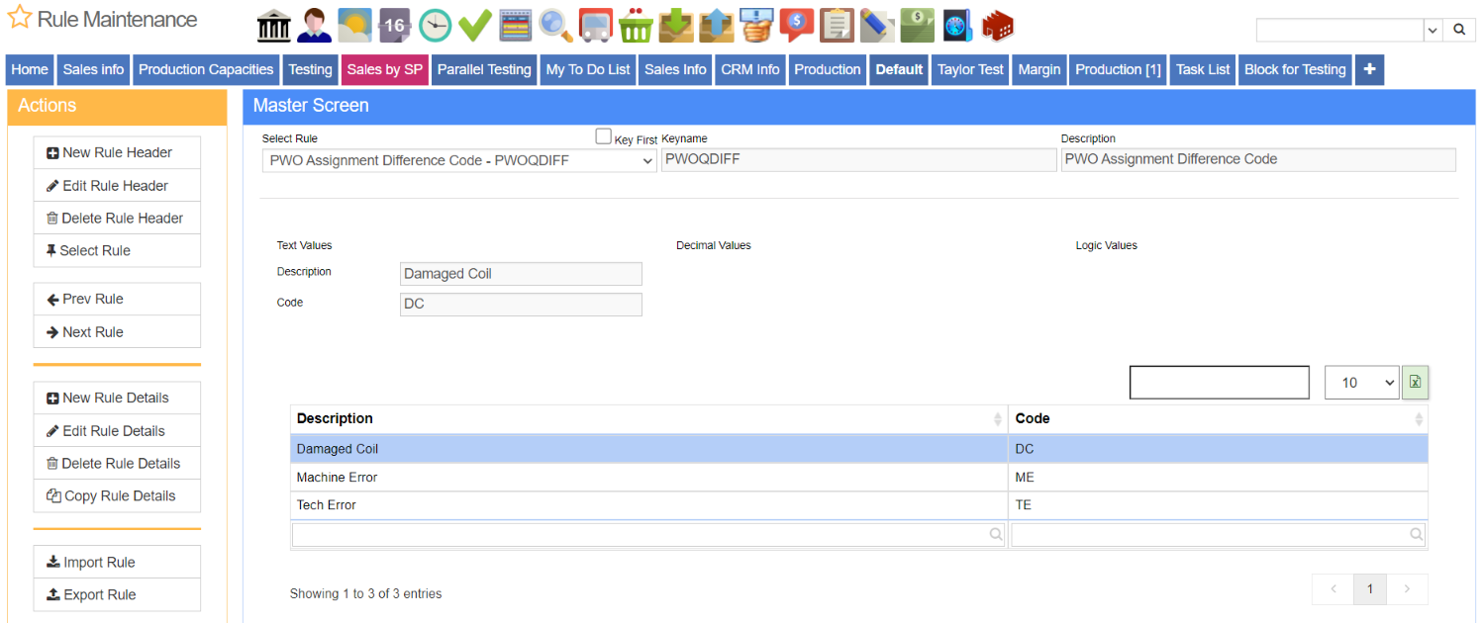Switch to the Home tab
Screen dimensions: 1483x623
tap(30, 69)
